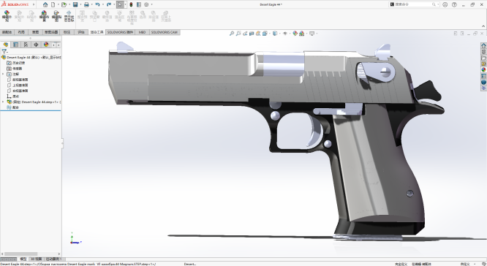Save the assembly with the Save icon
This screenshot has width=487, height=266.
[x=75, y=4]
